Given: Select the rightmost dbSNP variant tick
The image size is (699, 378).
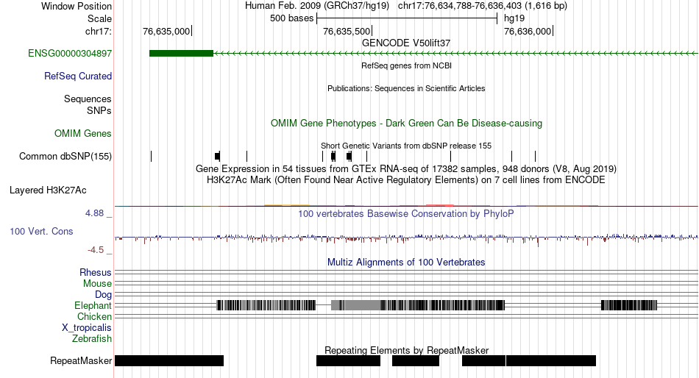Looking at the screenshot, I should click(535, 156).
